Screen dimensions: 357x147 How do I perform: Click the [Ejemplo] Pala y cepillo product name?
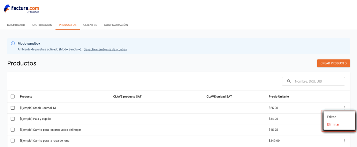[35, 119]
